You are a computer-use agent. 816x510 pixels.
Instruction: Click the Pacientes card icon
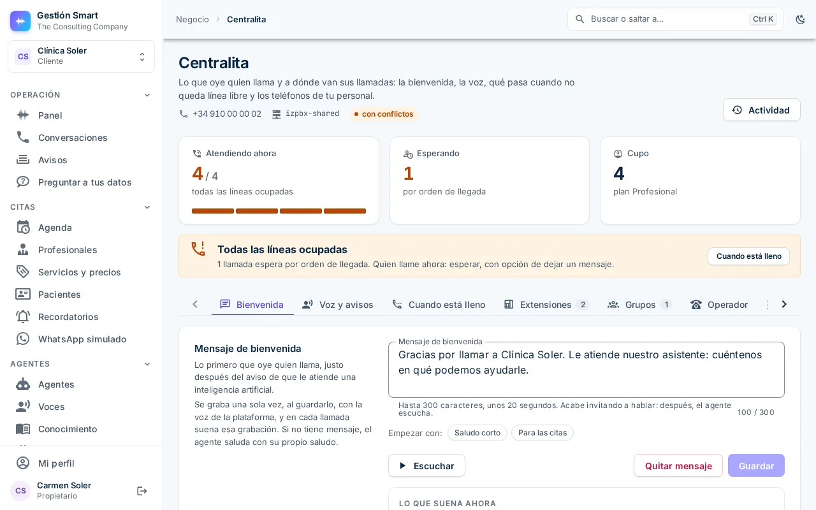23,295
